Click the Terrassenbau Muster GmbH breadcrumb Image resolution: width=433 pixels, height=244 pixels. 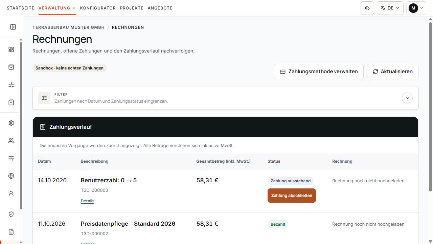[x=69, y=27]
